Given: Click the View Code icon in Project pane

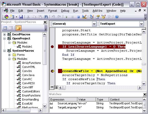Looking at the screenshot, I should click(5, 28).
